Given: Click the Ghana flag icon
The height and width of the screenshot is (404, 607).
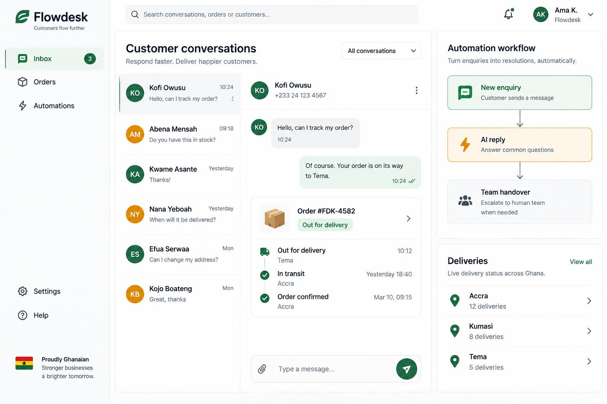Looking at the screenshot, I should coord(24,363).
